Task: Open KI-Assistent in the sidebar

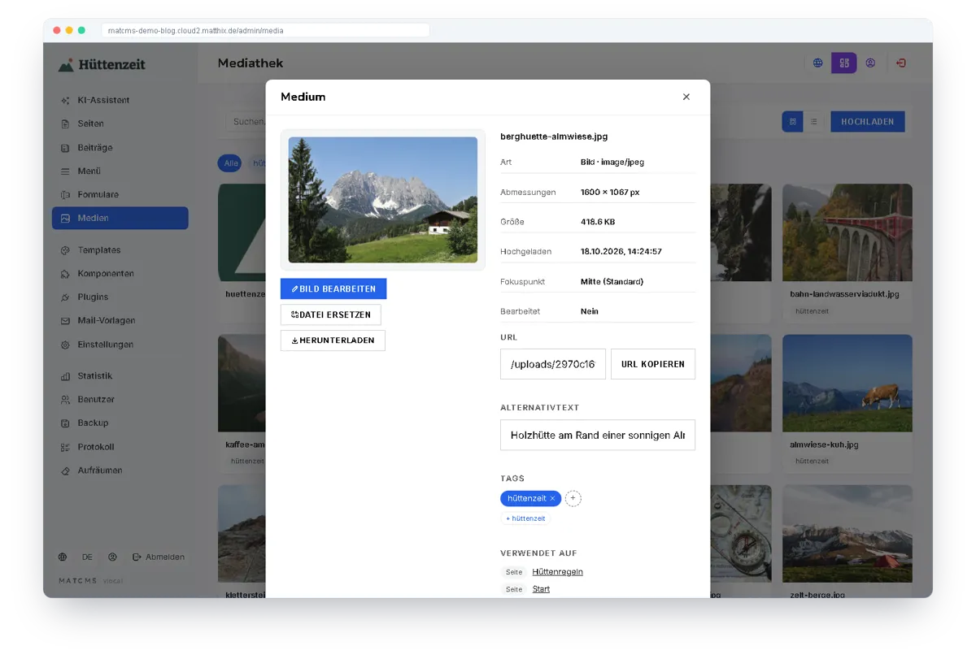Action: (120, 100)
